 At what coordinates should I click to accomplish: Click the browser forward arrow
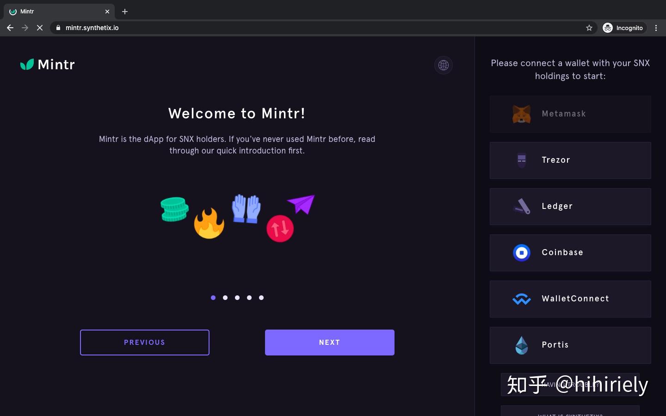pos(25,28)
